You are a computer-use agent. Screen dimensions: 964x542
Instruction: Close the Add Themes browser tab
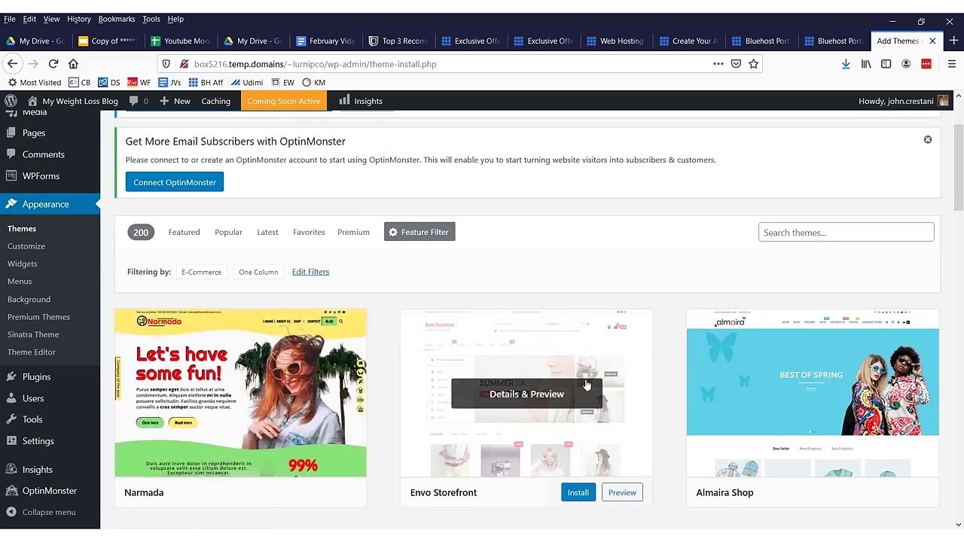click(932, 41)
